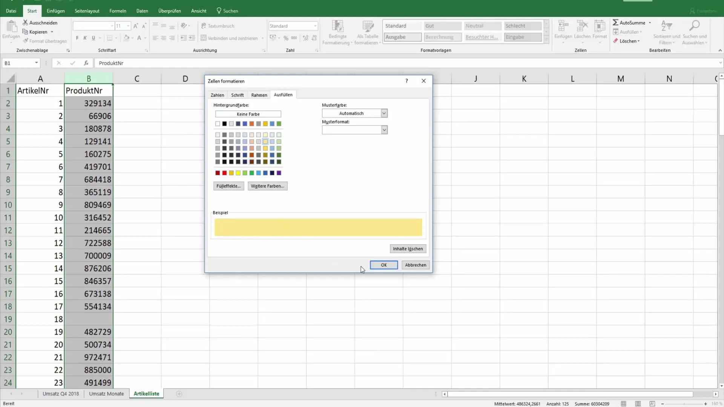Switch to the Schrift tab
The image size is (724, 407).
tap(238, 95)
